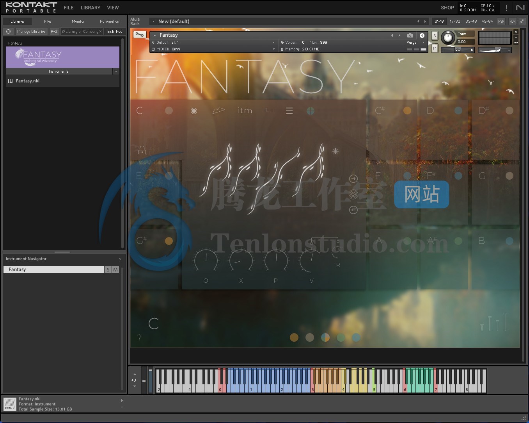
Task: Click the Native Instruments logo
Action: click(520, 7)
